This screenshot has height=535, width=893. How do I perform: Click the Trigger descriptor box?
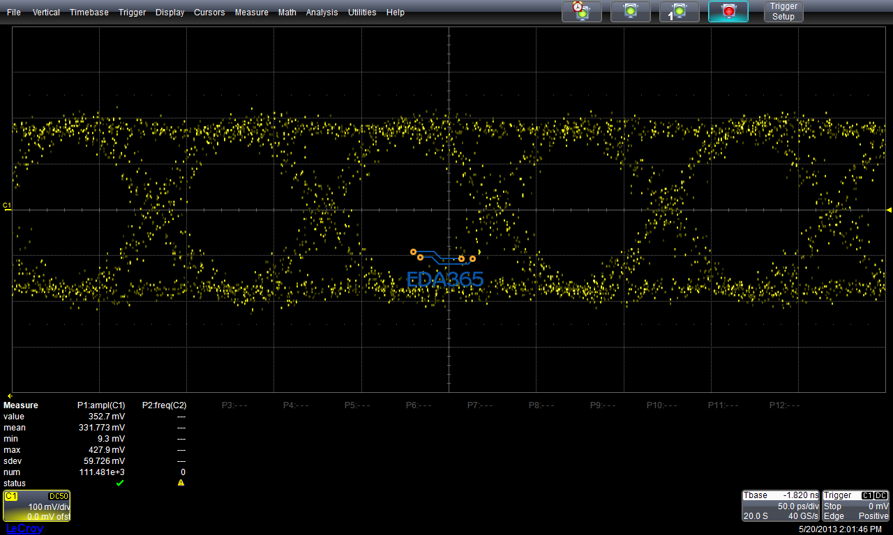pyautogui.click(x=855, y=506)
